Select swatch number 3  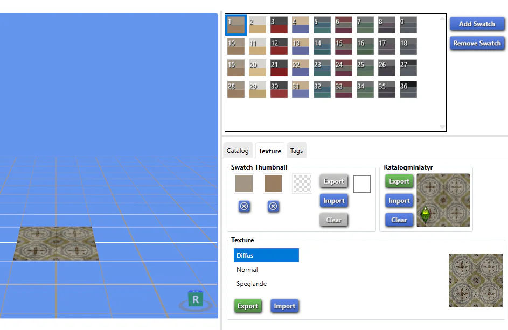[279, 25]
